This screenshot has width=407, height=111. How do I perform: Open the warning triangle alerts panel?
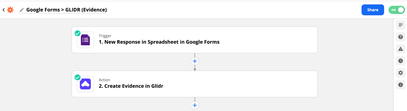pyautogui.click(x=401, y=49)
